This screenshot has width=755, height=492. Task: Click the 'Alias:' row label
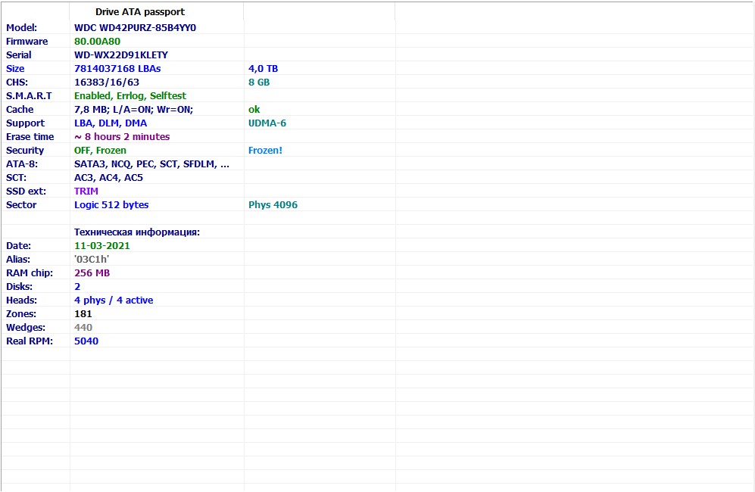coord(18,260)
